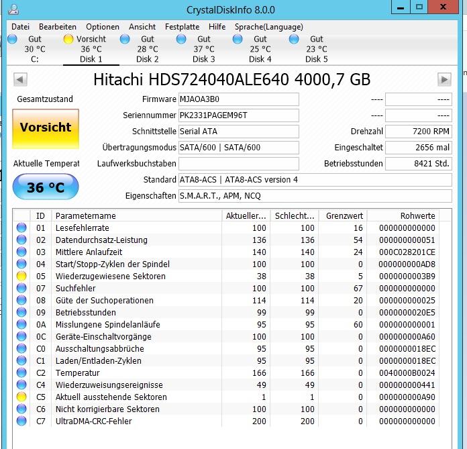Select the C: drive status indicator
This screenshot has width=467, height=449.
pyautogui.click(x=13, y=39)
